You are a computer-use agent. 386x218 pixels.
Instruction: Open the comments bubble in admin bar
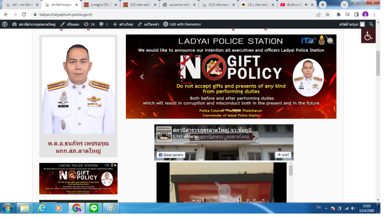(103, 24)
